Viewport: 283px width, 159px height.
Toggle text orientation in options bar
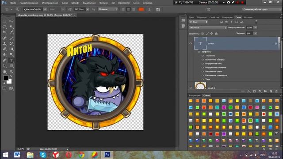(x=17, y=9)
